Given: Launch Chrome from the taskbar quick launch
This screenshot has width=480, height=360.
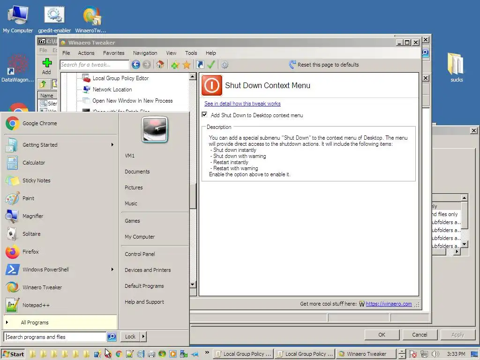Looking at the screenshot, I should coord(119,354).
